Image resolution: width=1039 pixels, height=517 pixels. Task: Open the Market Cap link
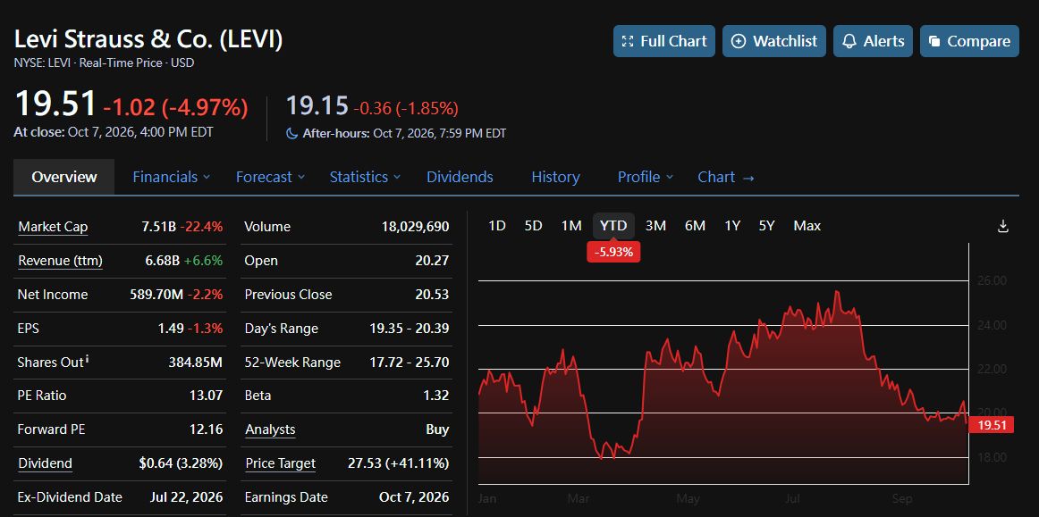(53, 227)
